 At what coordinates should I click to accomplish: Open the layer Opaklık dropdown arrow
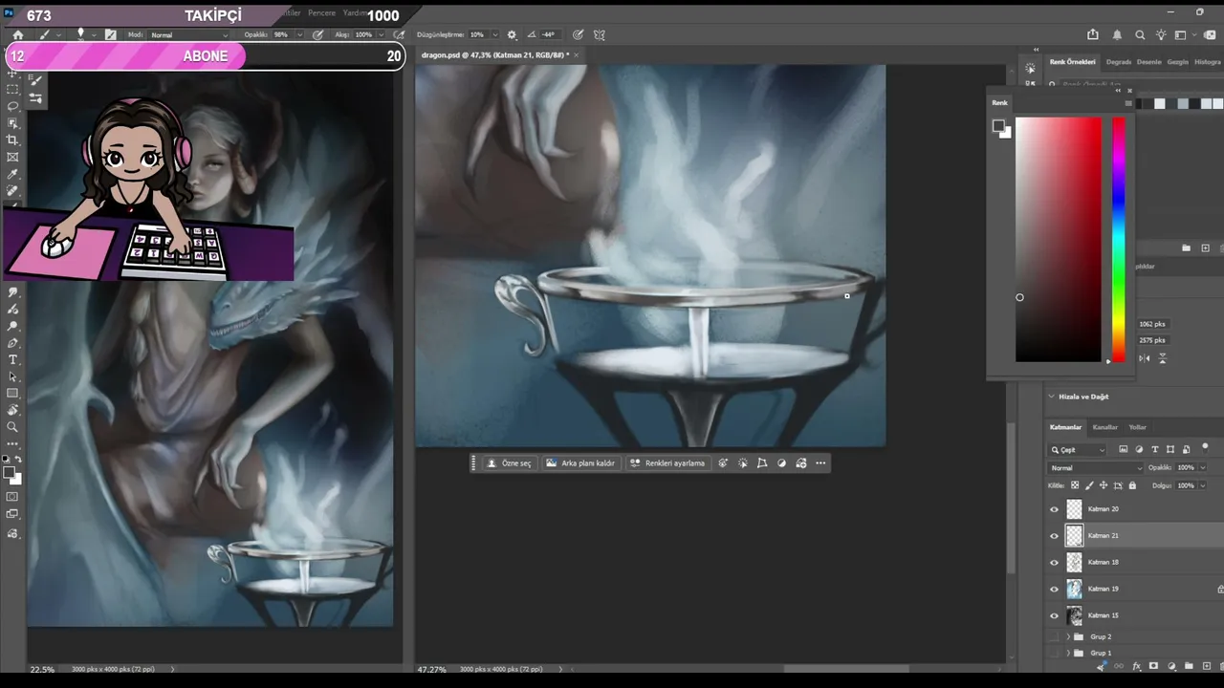1201,468
